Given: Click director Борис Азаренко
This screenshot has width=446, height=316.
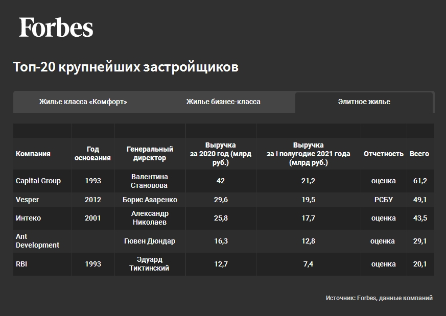Looking at the screenshot, I should pyautogui.click(x=150, y=200).
